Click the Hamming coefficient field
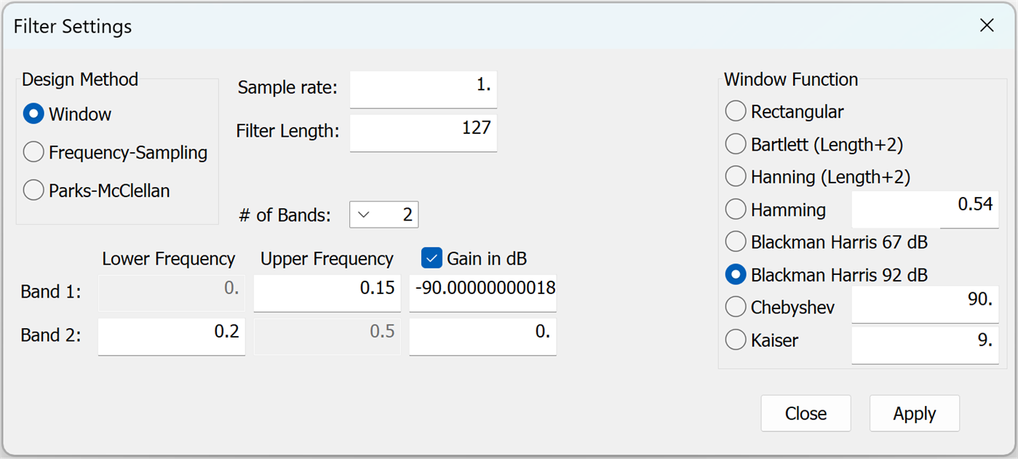Screen dimensions: 1018x459 click(925, 209)
